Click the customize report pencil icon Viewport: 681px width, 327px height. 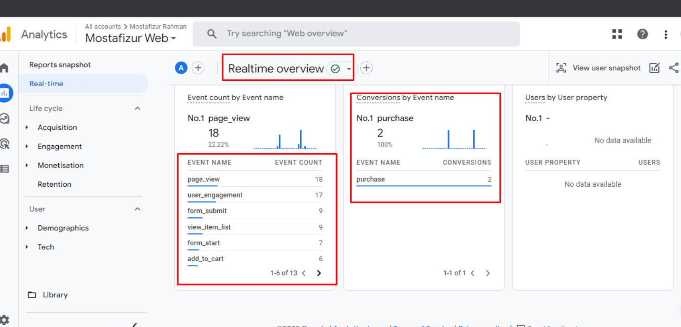tap(654, 68)
